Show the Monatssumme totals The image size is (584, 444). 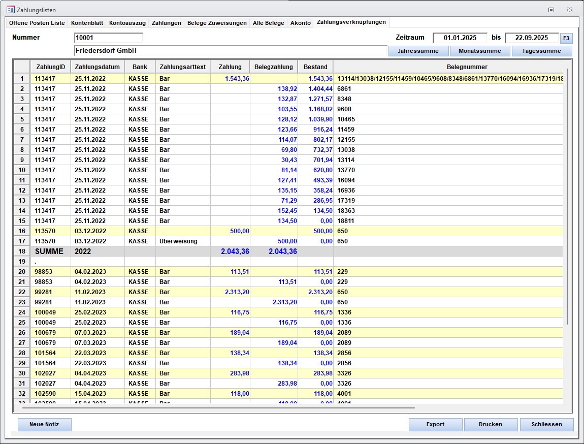479,51
